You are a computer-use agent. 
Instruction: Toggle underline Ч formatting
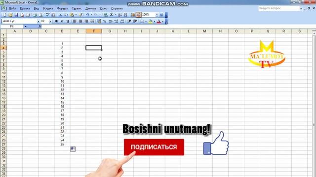tap(68, 21)
